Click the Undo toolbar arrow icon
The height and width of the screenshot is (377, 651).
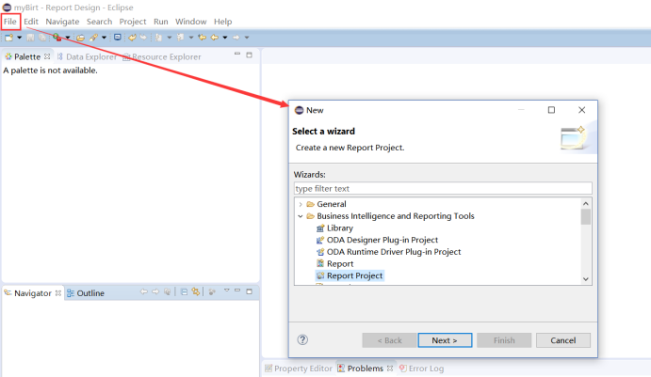[132, 38]
